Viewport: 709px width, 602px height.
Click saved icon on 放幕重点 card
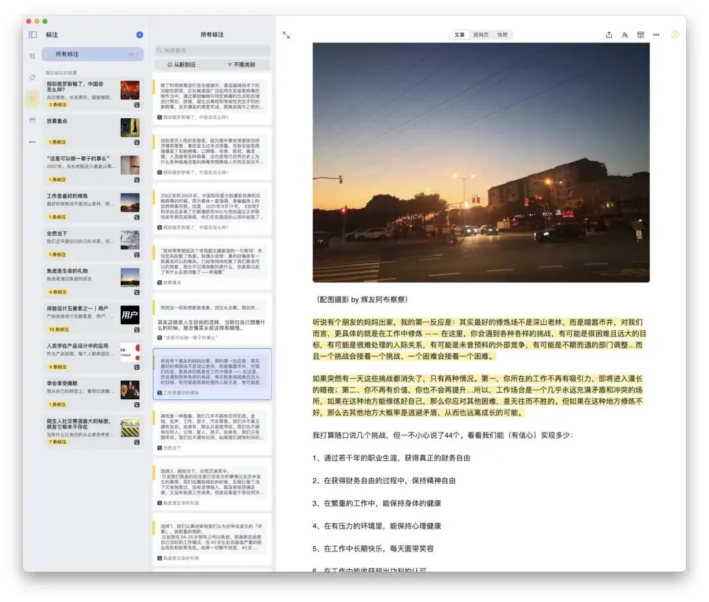coord(137,142)
